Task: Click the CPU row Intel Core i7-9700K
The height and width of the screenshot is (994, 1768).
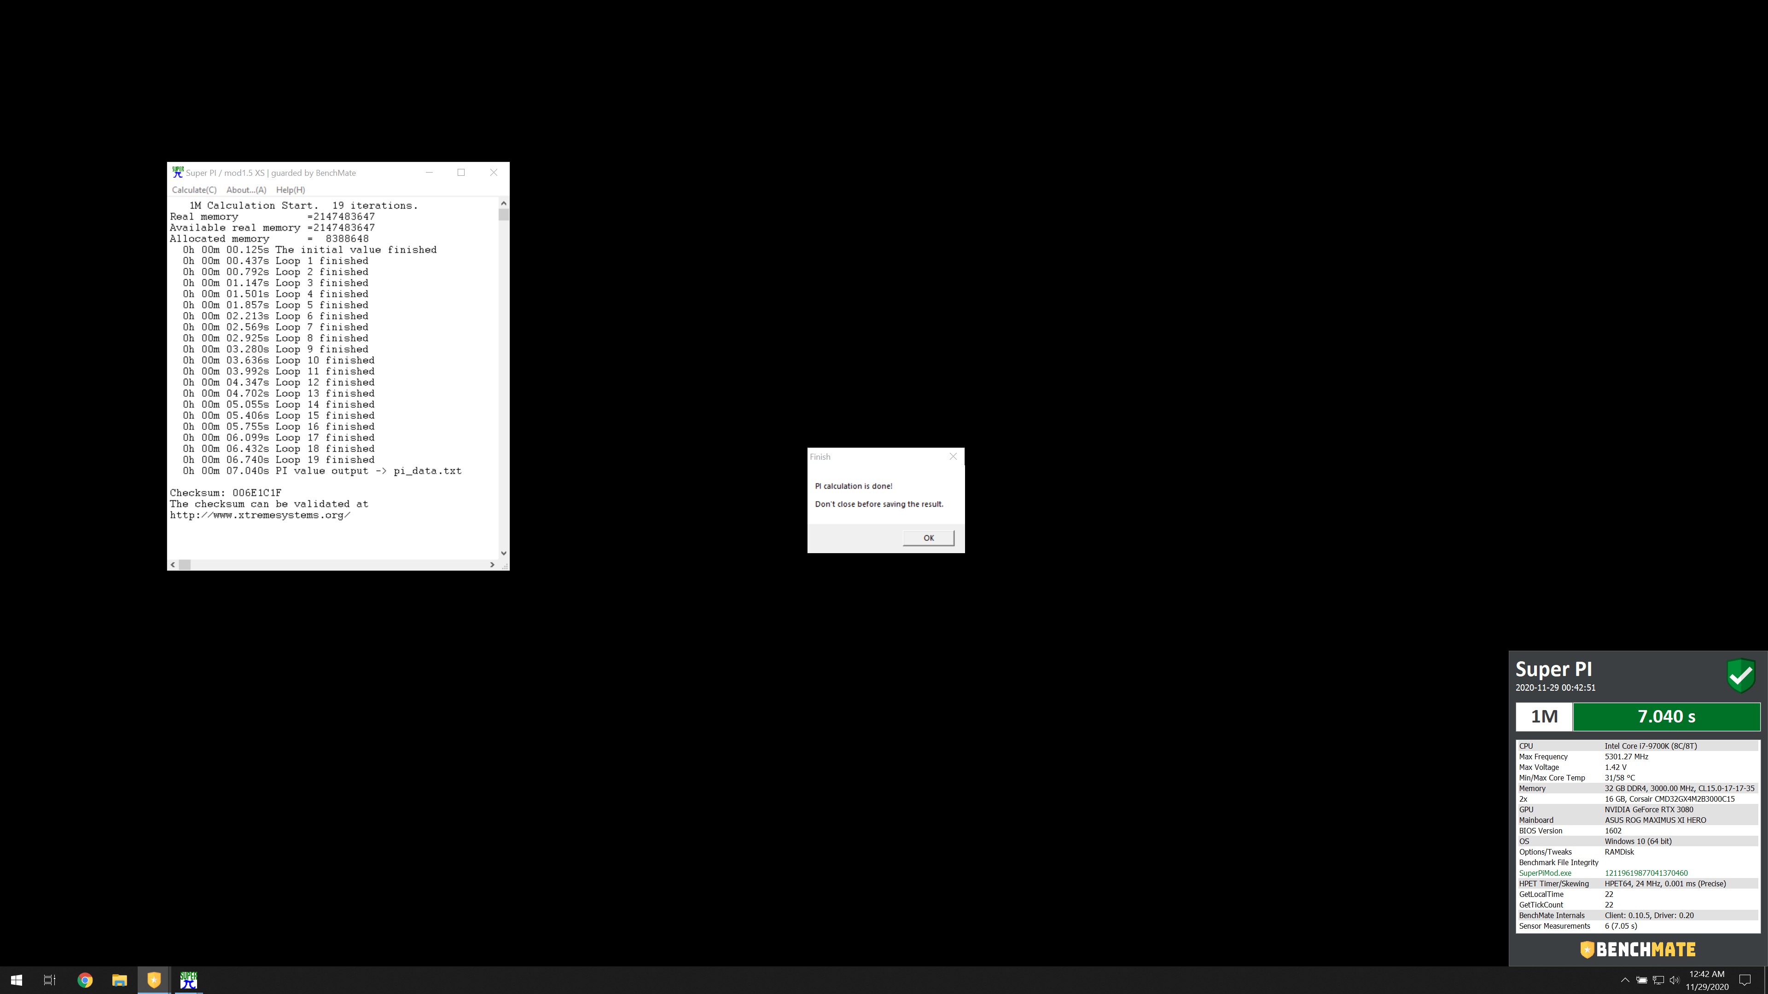Action: click(x=1638, y=746)
